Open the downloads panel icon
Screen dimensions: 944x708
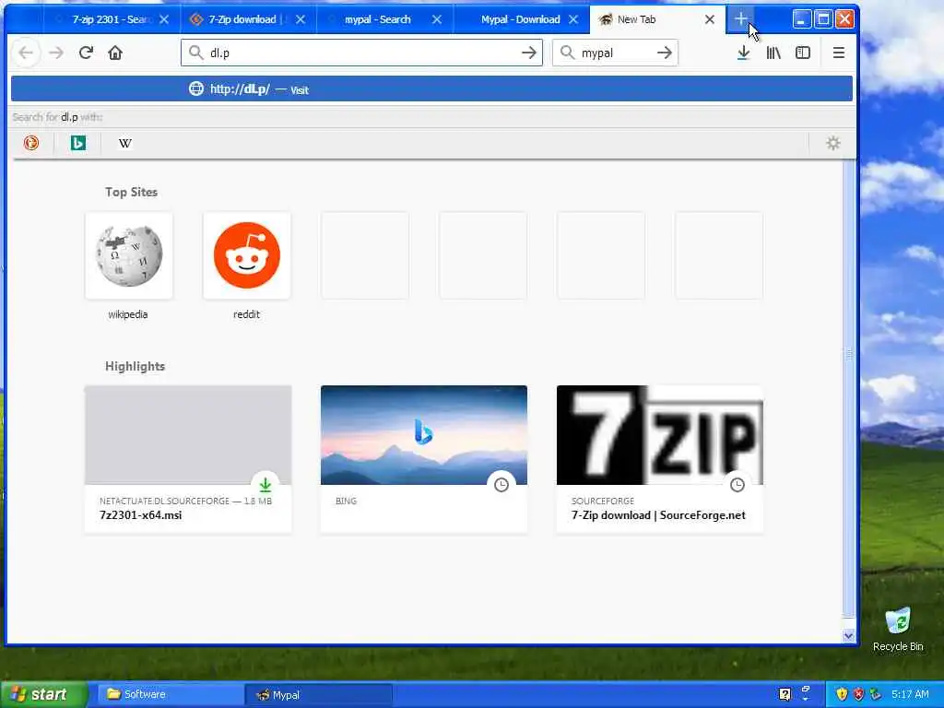[744, 53]
